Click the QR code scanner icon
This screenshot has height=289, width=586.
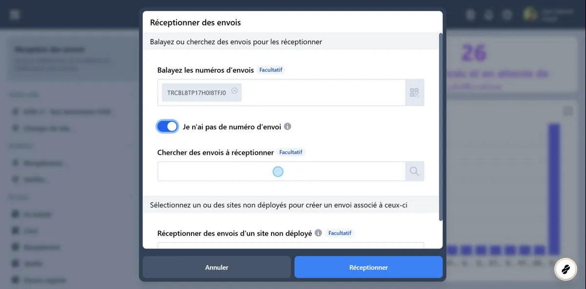pos(415,92)
